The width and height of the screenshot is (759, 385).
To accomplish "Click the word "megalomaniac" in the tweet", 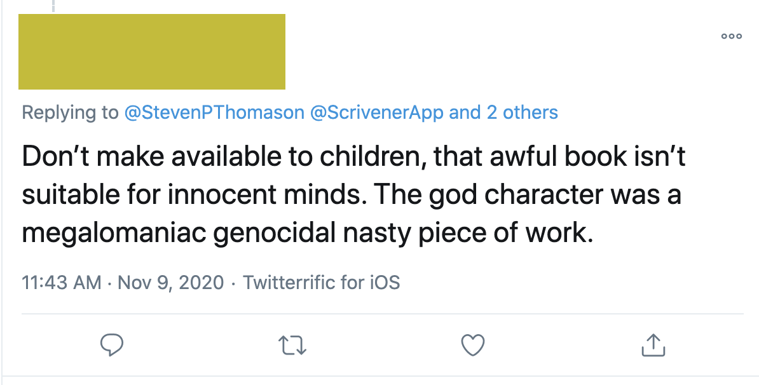I will pos(111,233).
